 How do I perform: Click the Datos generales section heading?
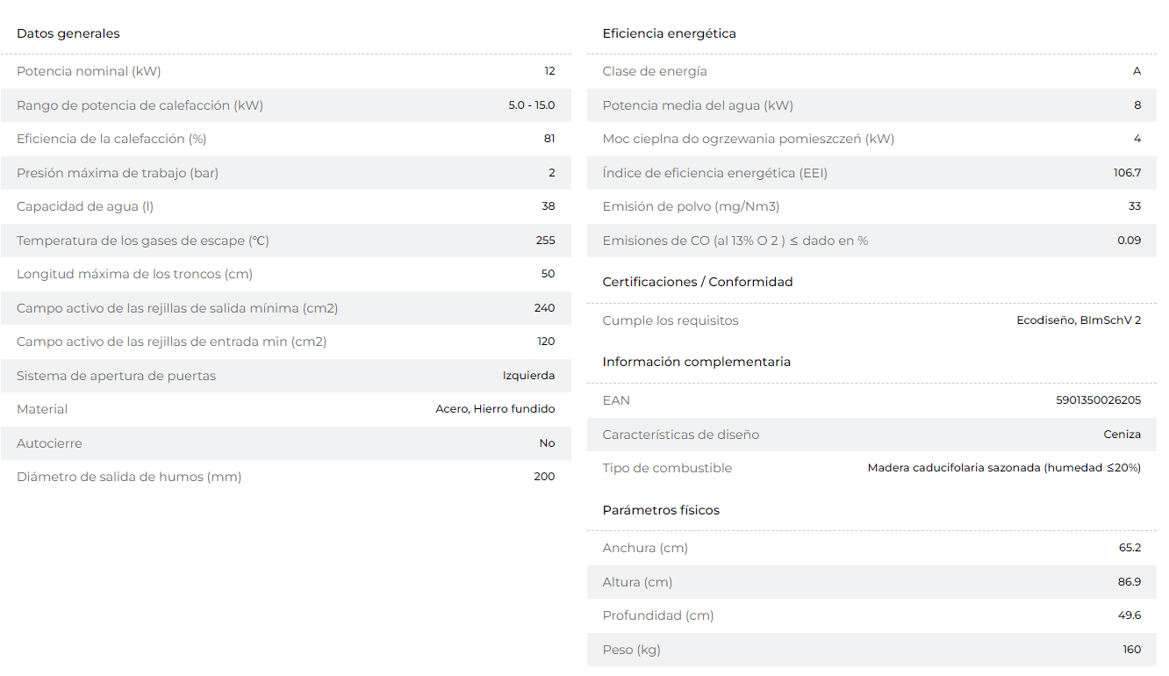coord(68,33)
